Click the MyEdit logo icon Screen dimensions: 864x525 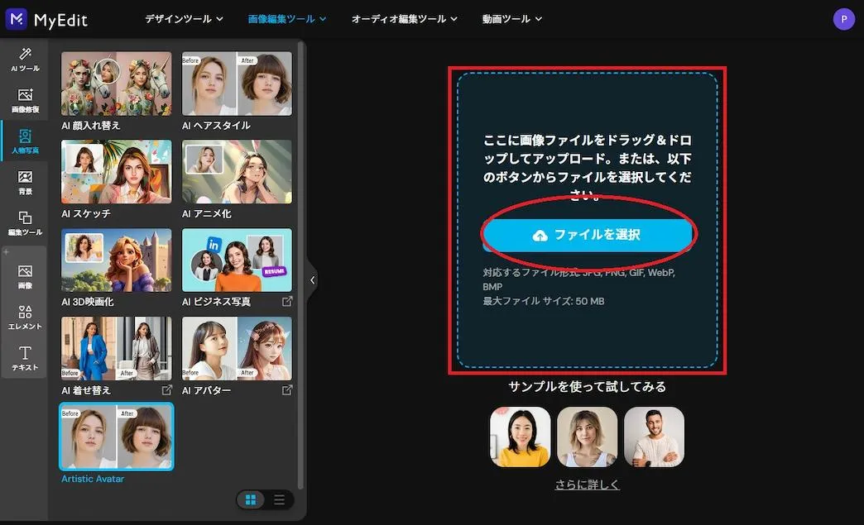(16, 18)
